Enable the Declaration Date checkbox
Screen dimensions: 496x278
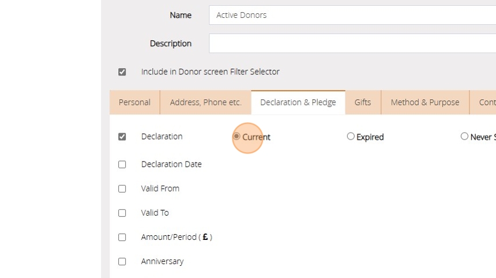pyautogui.click(x=122, y=164)
